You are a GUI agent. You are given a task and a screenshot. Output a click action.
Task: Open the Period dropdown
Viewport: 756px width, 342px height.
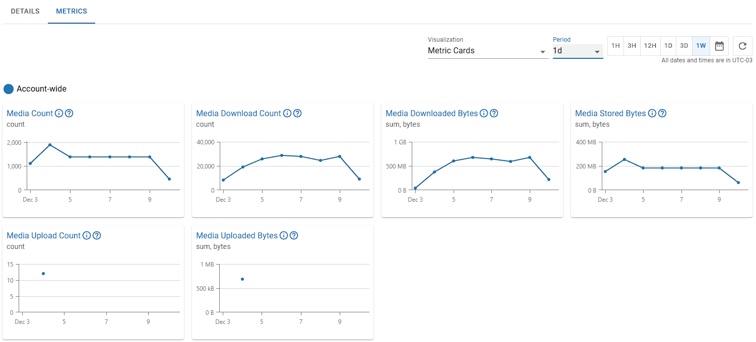[x=577, y=51]
